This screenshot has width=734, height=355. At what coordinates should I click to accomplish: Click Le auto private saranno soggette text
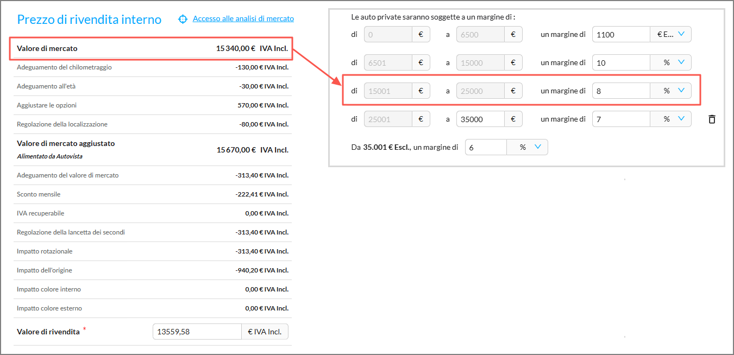pyautogui.click(x=433, y=17)
